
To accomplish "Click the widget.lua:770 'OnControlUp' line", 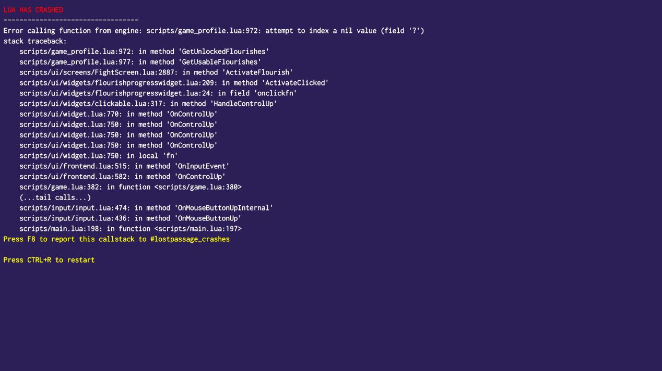I will (119, 114).
